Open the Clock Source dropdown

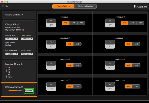click(x=27, y=39)
